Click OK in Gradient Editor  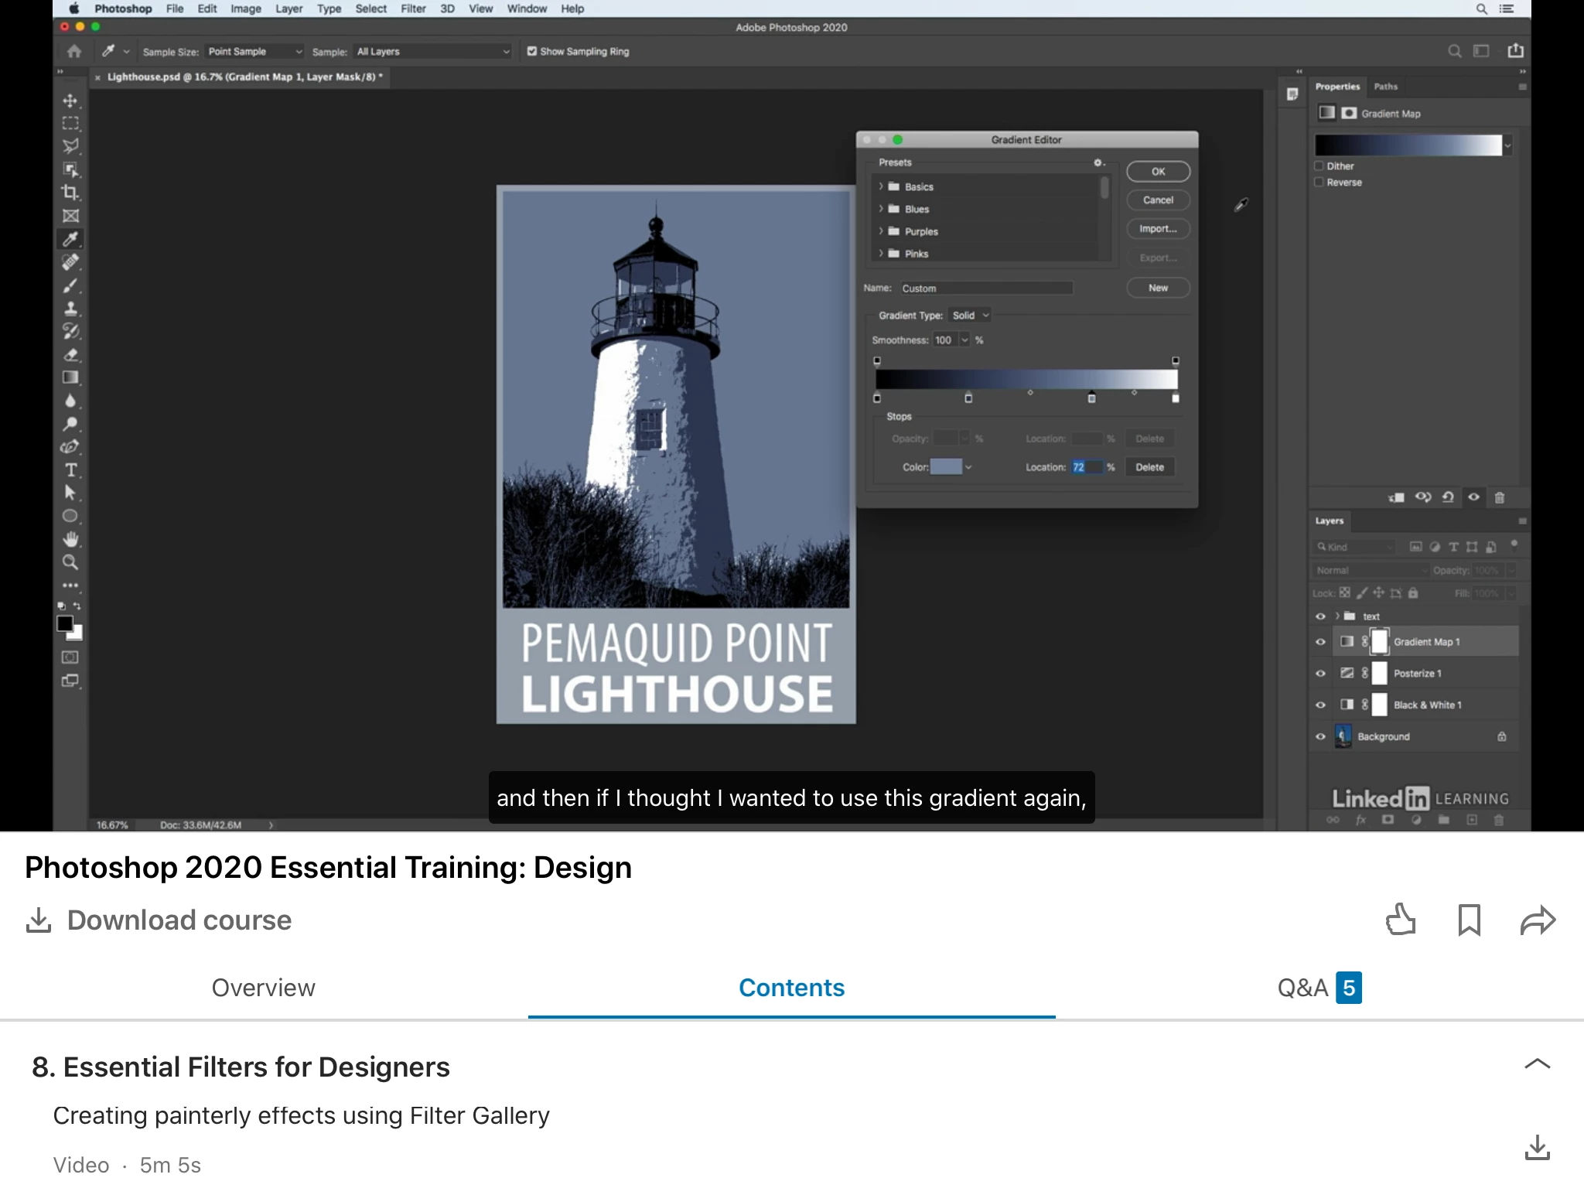pos(1158,172)
